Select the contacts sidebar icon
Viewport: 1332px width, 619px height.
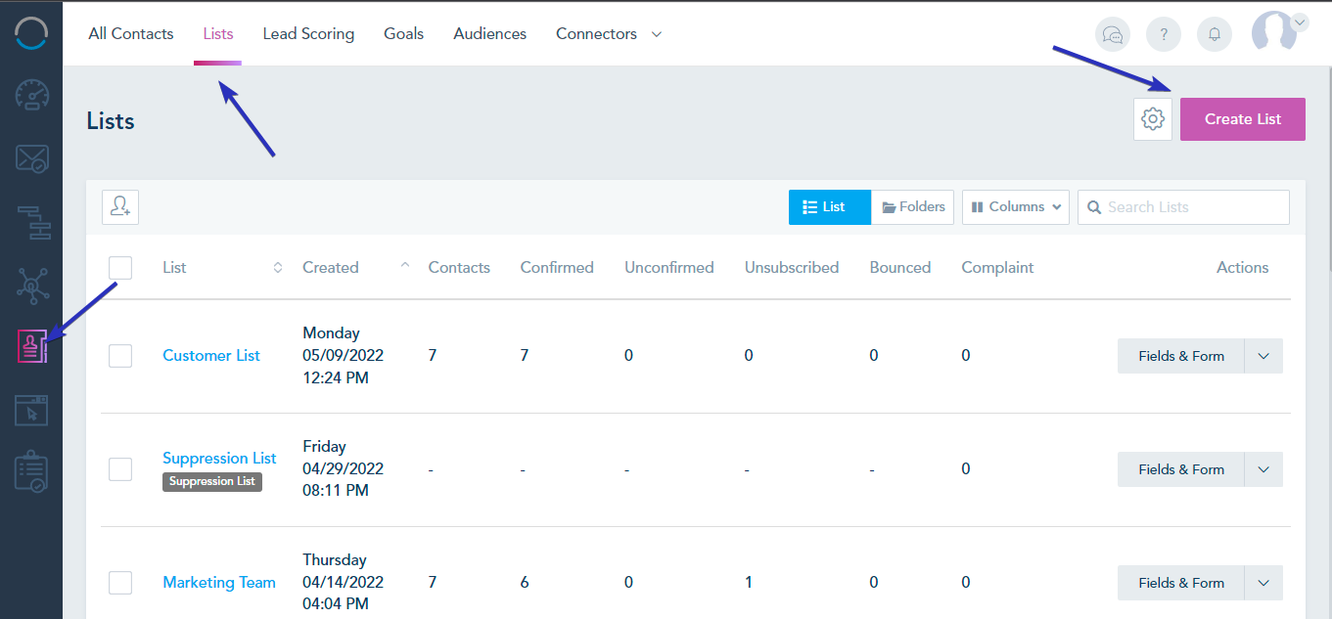tap(31, 347)
